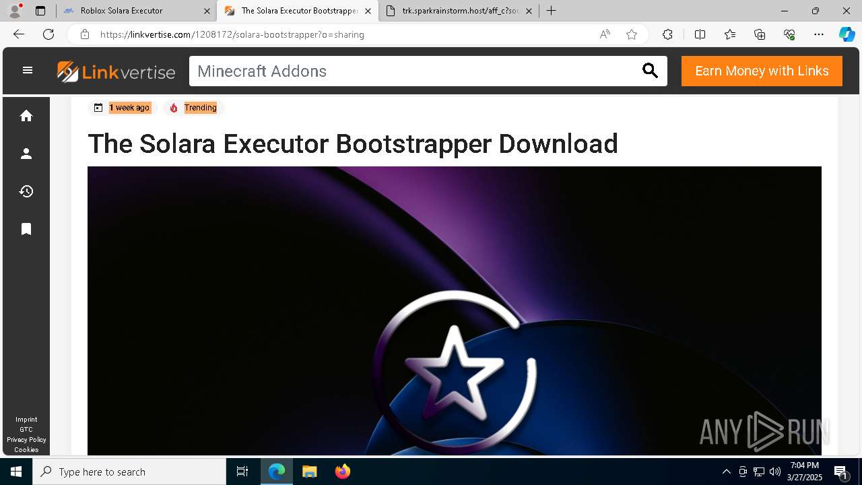
Task: Toggle Split screen view
Action: click(700, 34)
